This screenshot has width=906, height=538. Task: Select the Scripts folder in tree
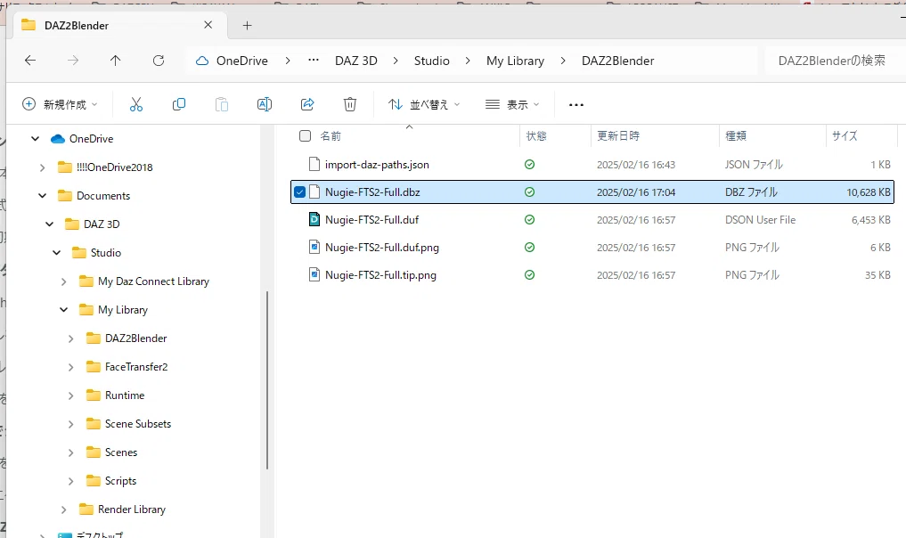121,481
